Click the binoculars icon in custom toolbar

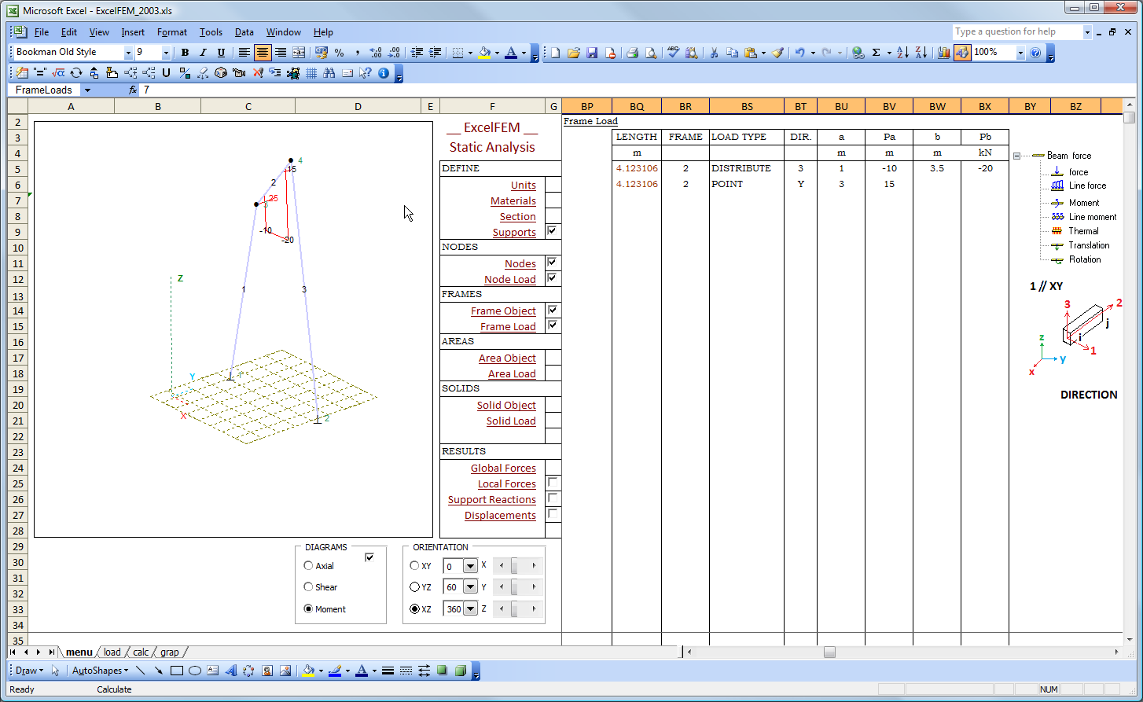(329, 73)
